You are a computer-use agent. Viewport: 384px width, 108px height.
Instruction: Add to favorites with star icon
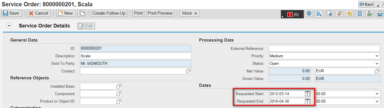349,13
